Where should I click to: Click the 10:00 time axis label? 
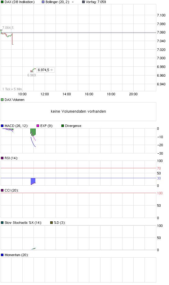coord(22,94)
